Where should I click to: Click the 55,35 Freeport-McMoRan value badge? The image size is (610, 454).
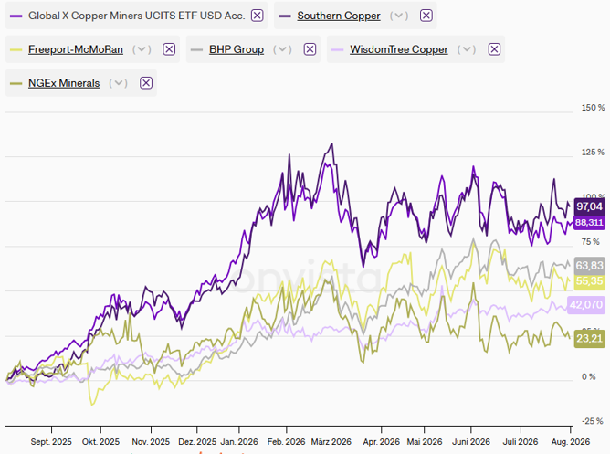[x=589, y=281]
